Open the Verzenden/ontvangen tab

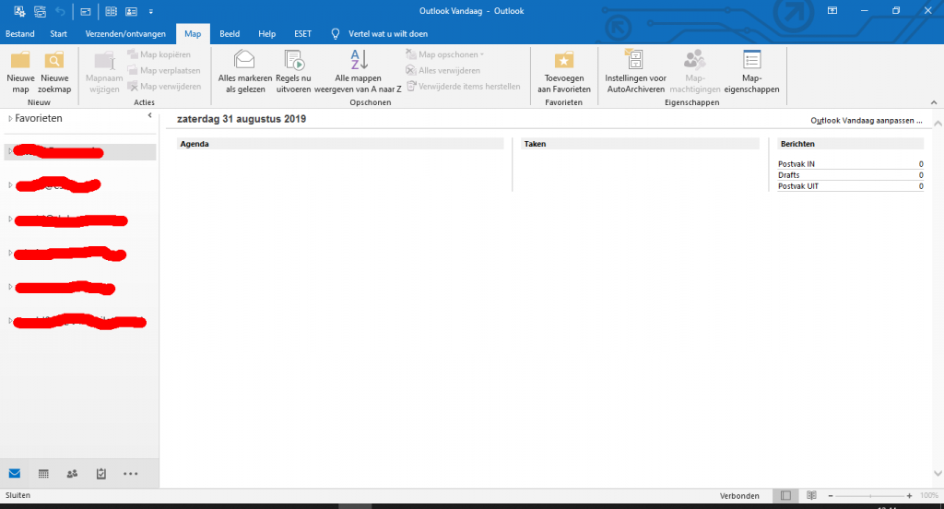(x=125, y=34)
